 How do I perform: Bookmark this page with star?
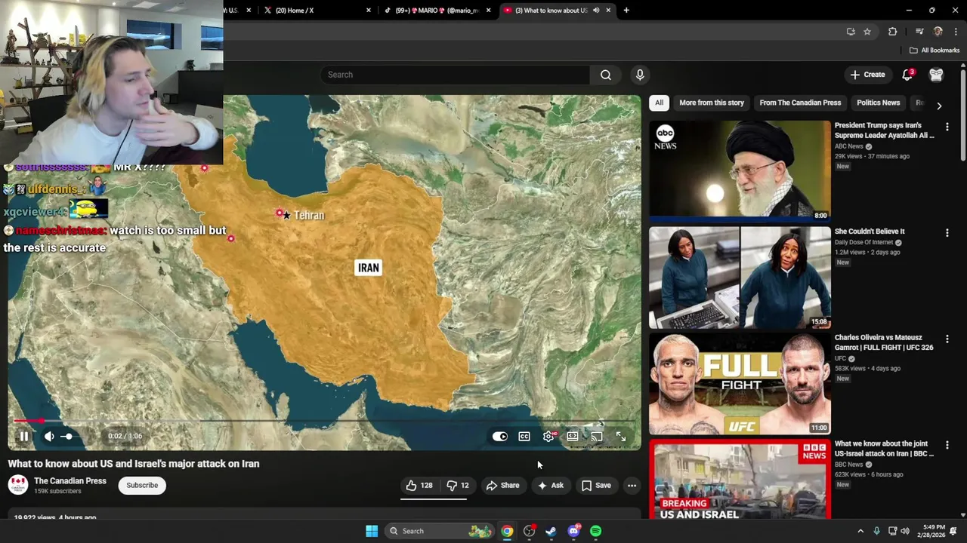(867, 32)
